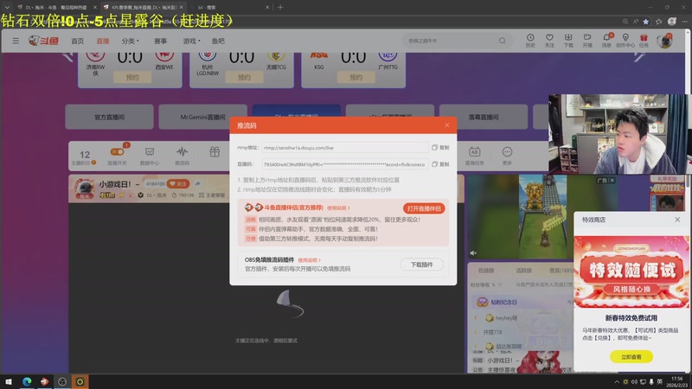Screen dimensions: 692x389
Task: Click the 主播积分 12 indicator
Action: [84, 157]
